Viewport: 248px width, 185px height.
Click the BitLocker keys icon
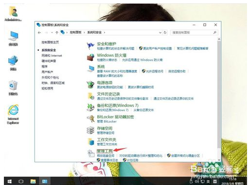pyautogui.click(x=90, y=119)
